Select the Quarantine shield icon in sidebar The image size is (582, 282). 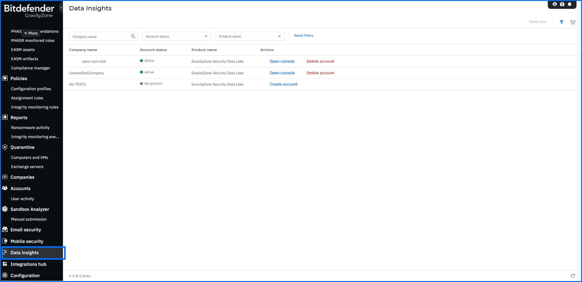point(5,147)
